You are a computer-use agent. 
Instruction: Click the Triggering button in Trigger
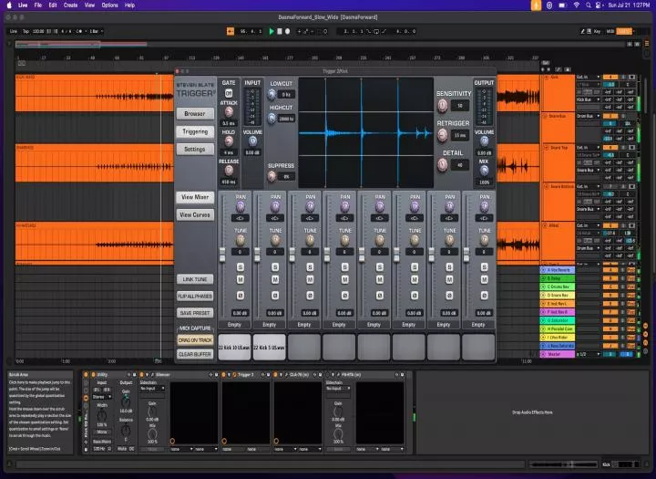[195, 131]
